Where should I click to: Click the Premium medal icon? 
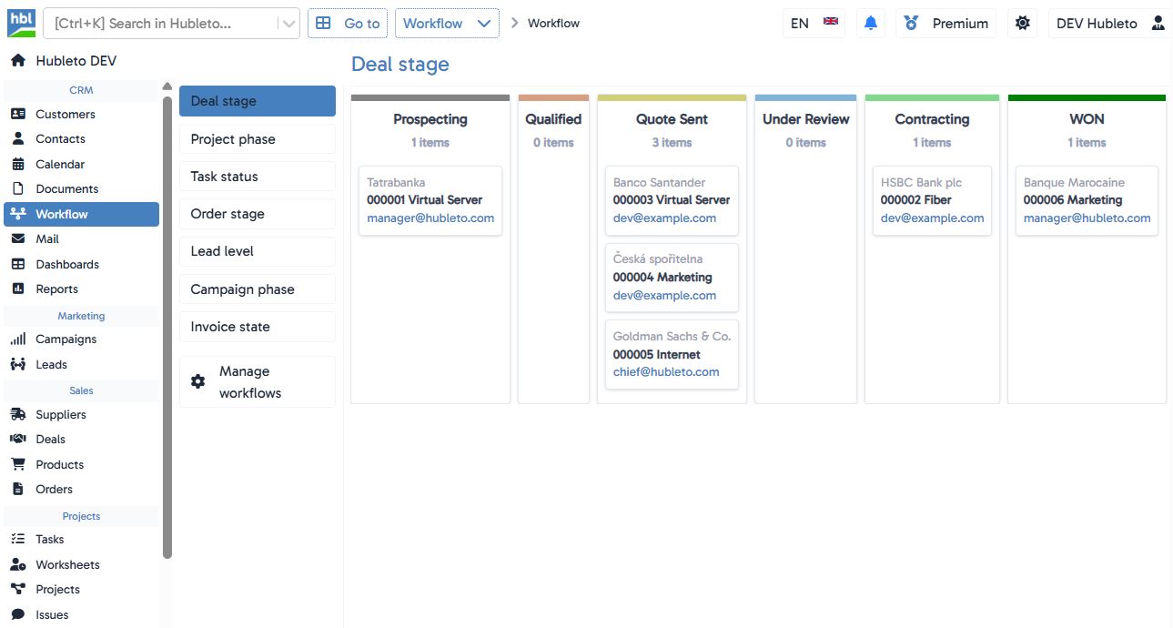click(911, 24)
